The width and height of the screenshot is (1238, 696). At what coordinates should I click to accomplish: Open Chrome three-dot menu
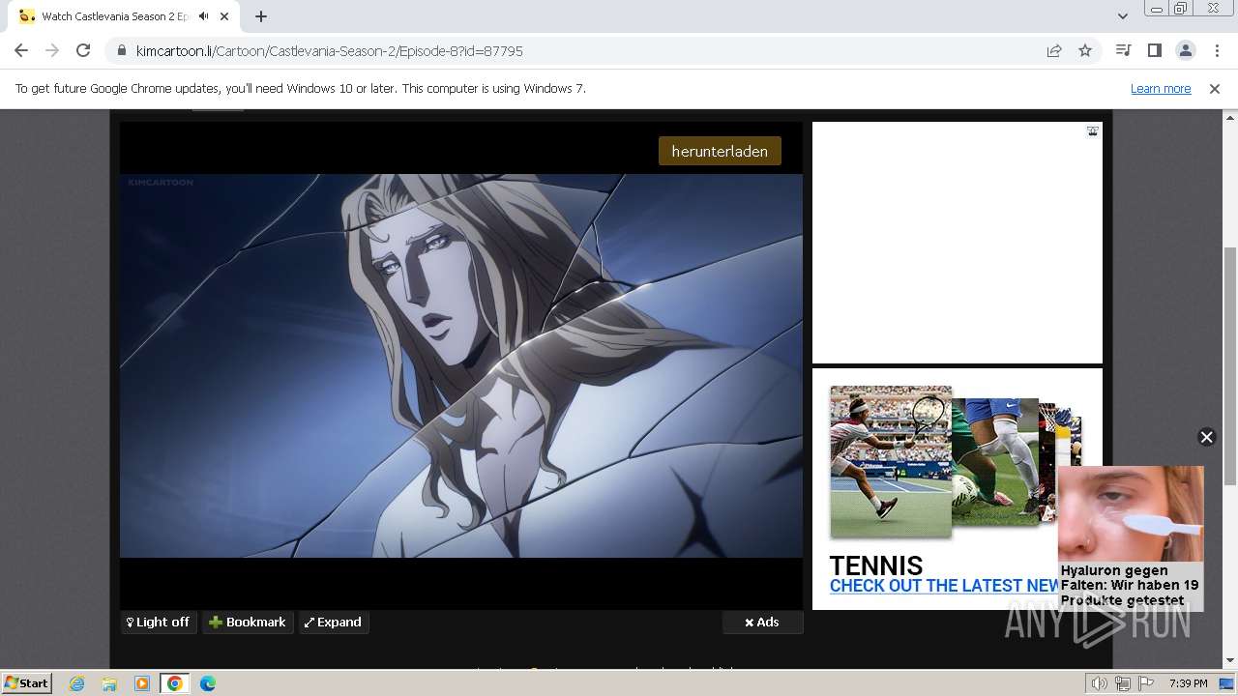pos(1217,51)
